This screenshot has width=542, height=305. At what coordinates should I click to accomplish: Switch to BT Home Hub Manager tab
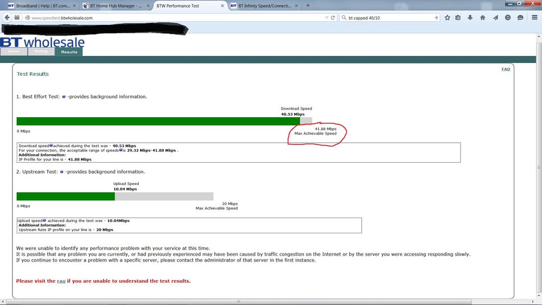116,6
